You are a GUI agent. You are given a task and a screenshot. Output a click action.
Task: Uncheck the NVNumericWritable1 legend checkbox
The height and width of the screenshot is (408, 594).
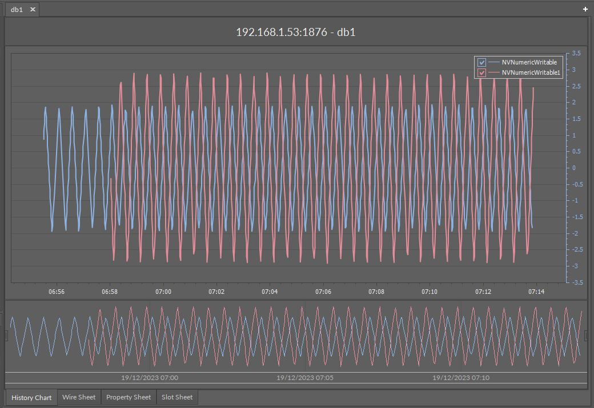click(481, 73)
